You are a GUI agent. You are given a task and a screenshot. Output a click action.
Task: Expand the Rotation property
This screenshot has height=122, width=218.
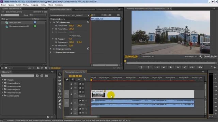[x=53, y=39]
